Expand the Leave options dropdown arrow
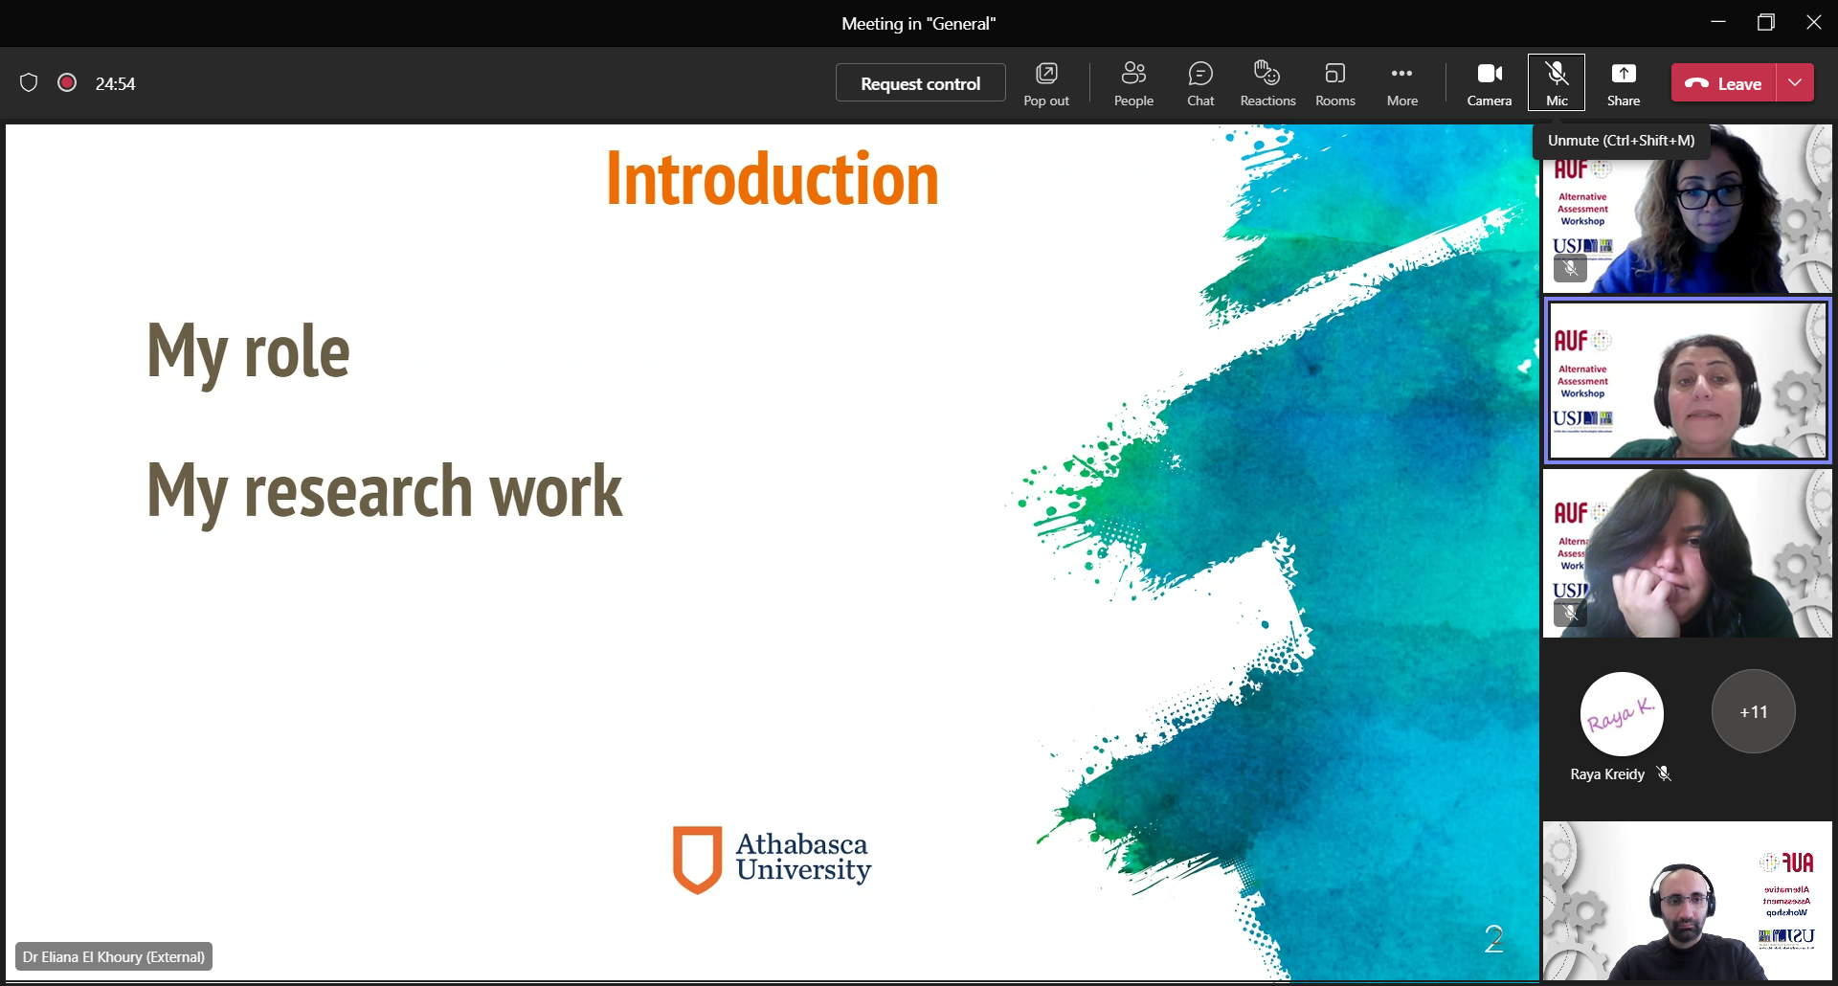Screen dimensions: 1838x986 (x=1795, y=83)
